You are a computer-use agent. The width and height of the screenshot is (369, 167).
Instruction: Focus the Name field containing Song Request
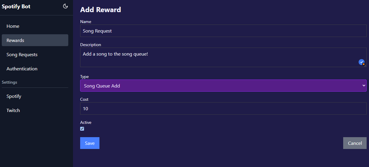[223, 31]
